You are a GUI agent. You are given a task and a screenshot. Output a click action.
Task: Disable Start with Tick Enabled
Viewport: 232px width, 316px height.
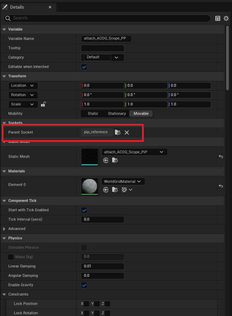click(84, 210)
